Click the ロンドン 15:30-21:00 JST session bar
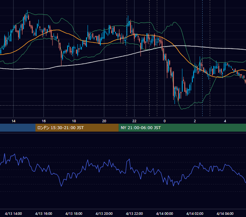 click(77, 128)
